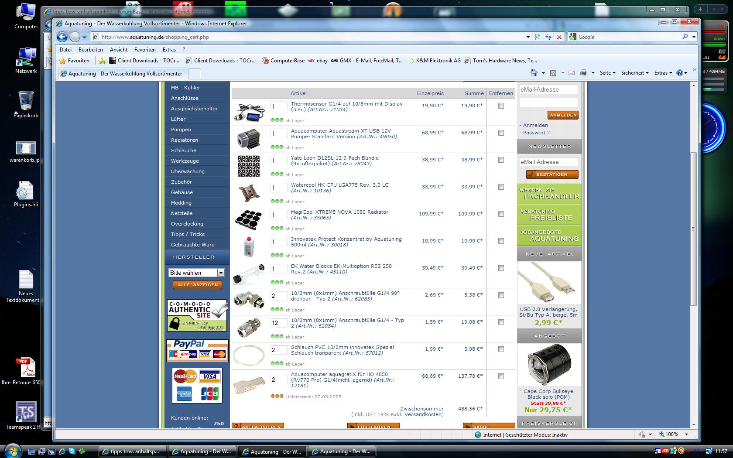The height and width of the screenshot is (458, 733).
Task: Expand the home button dropdown arrow
Action: 543,73
